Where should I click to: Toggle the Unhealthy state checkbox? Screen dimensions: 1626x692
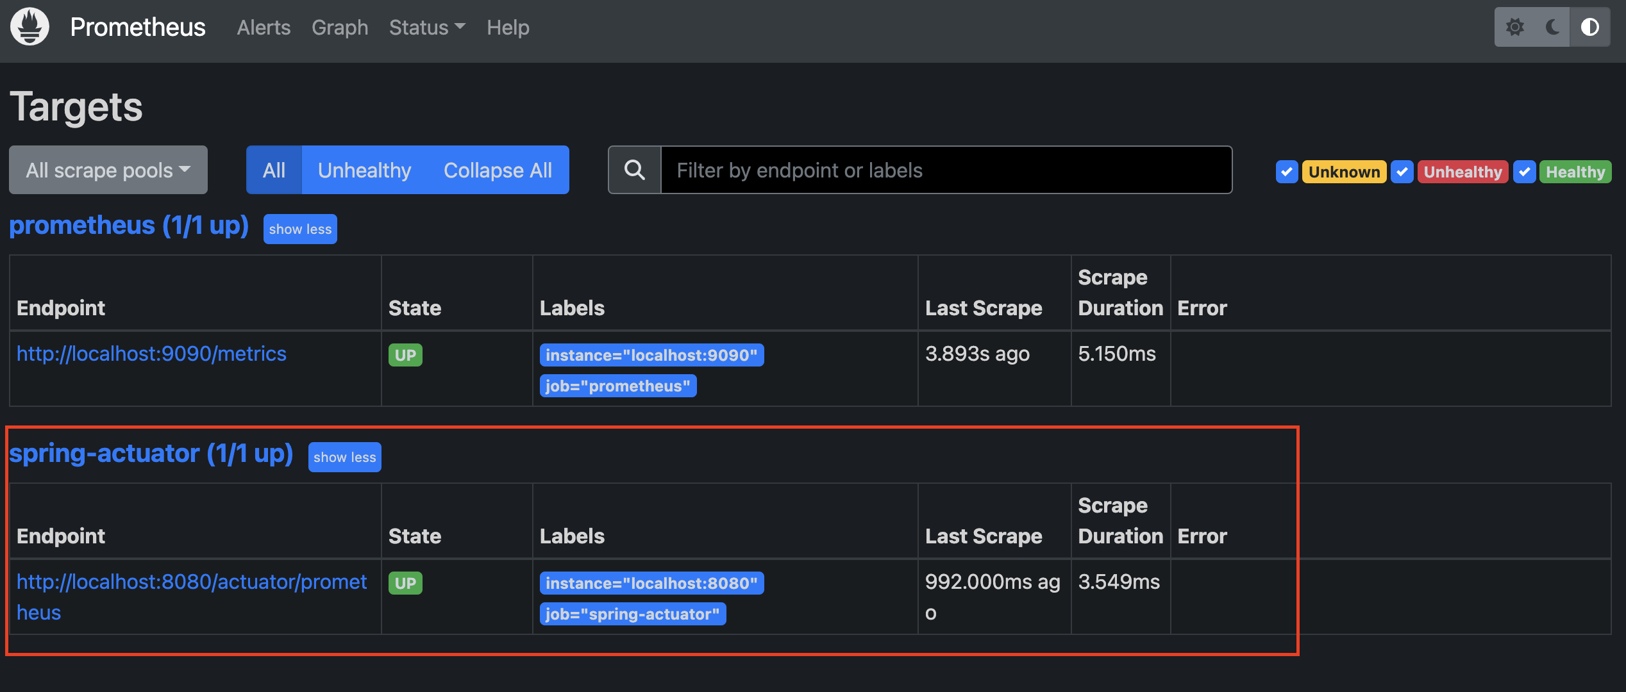1402,172
